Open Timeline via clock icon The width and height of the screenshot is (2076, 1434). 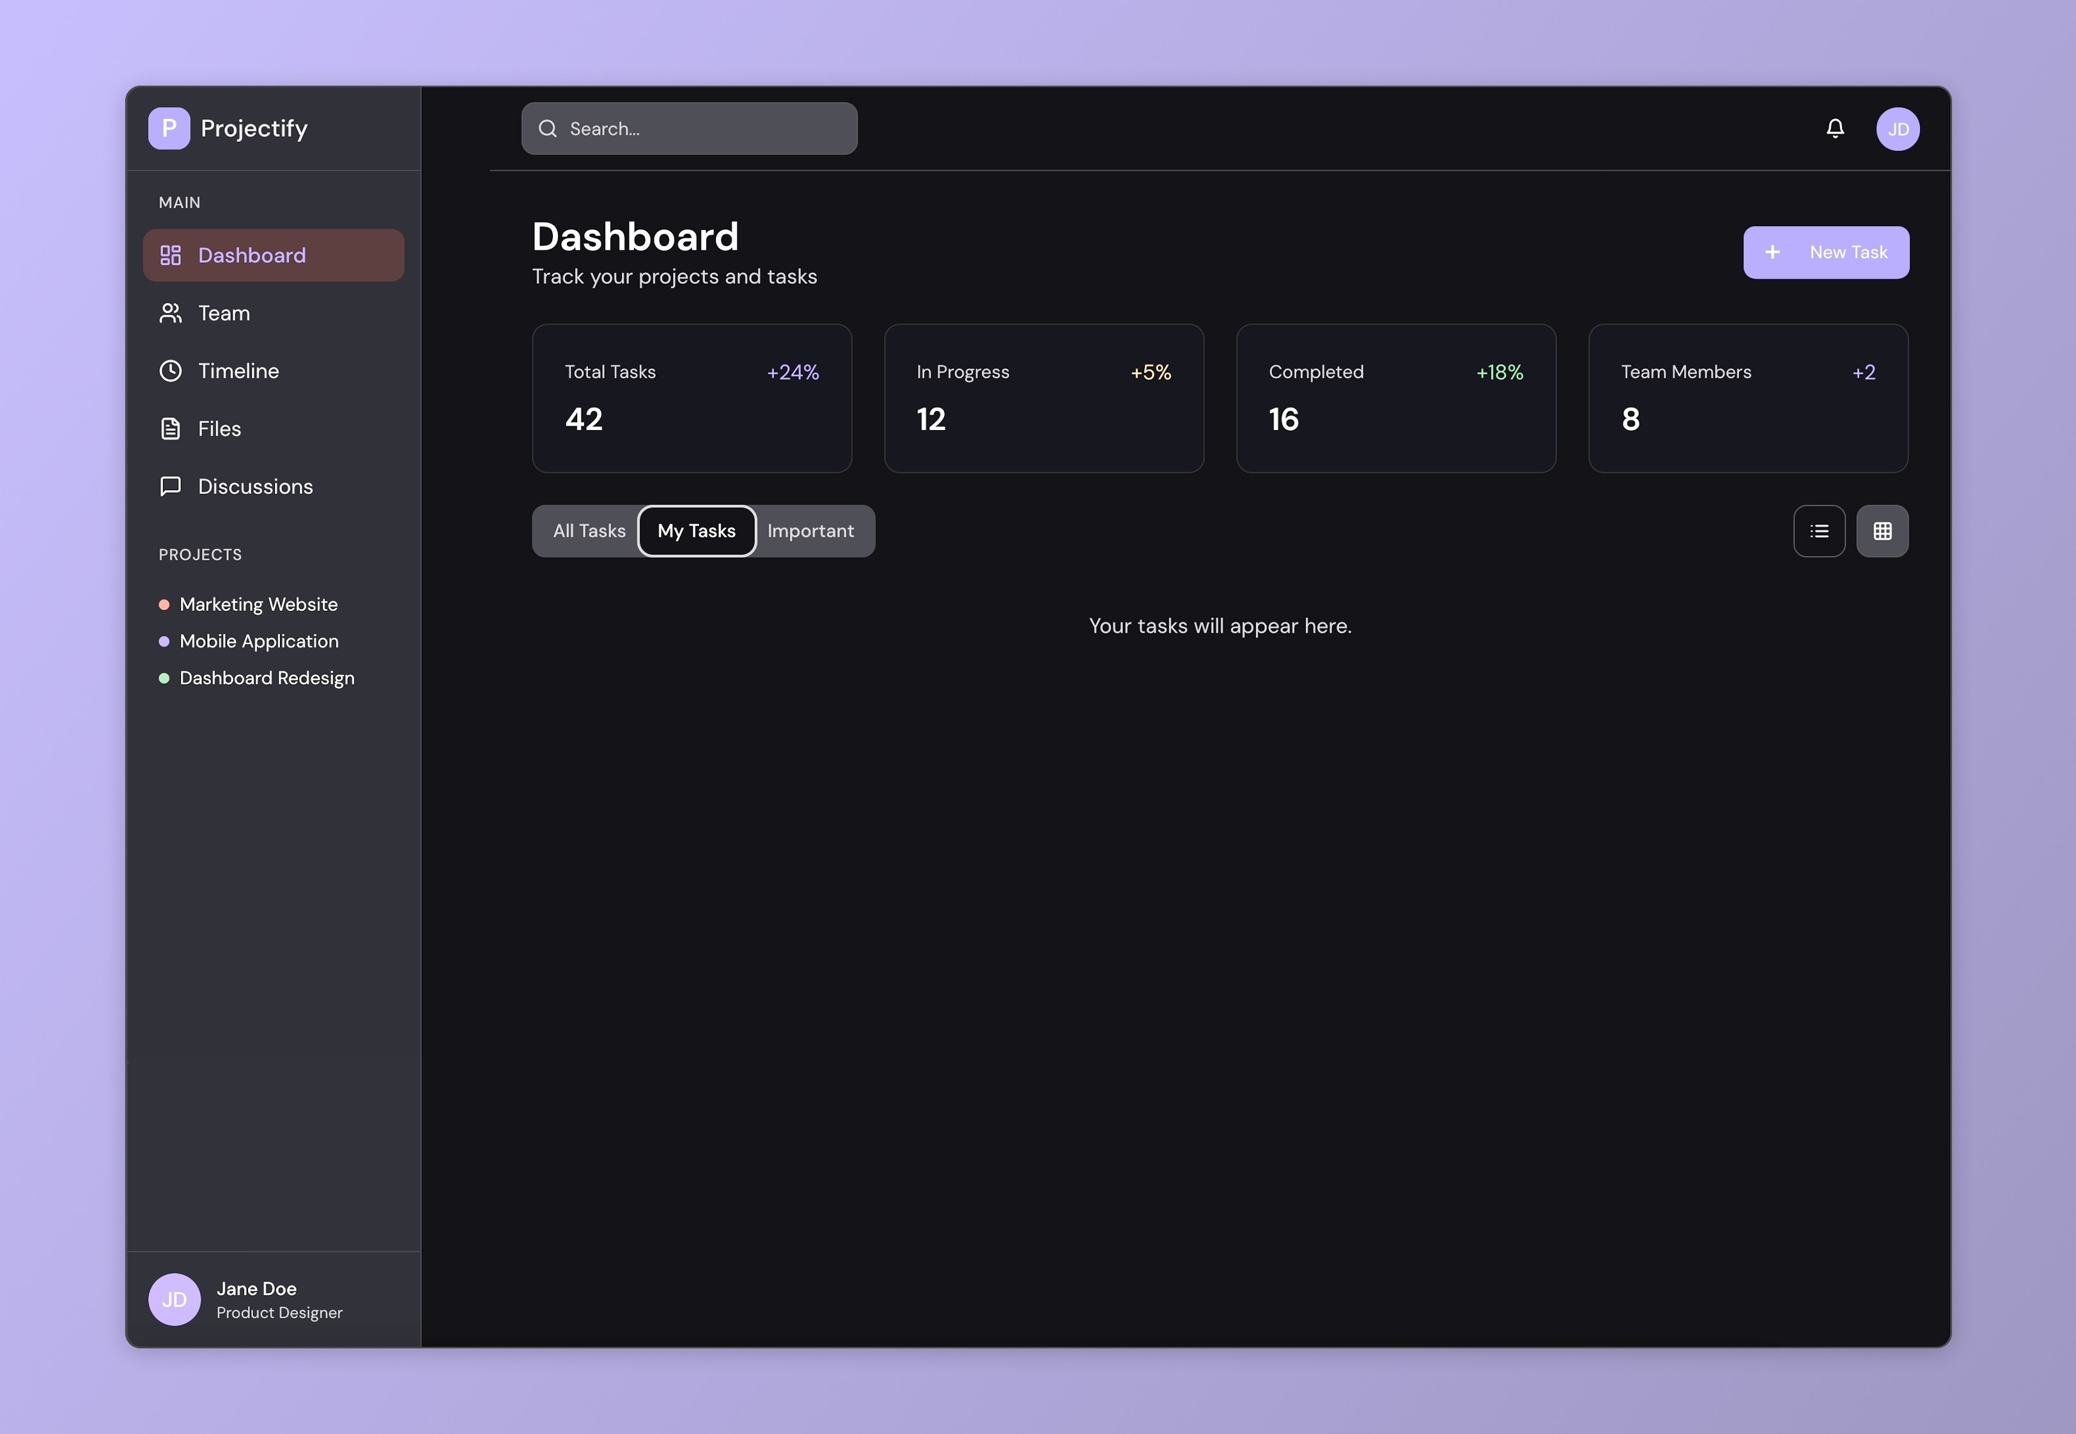(x=171, y=371)
